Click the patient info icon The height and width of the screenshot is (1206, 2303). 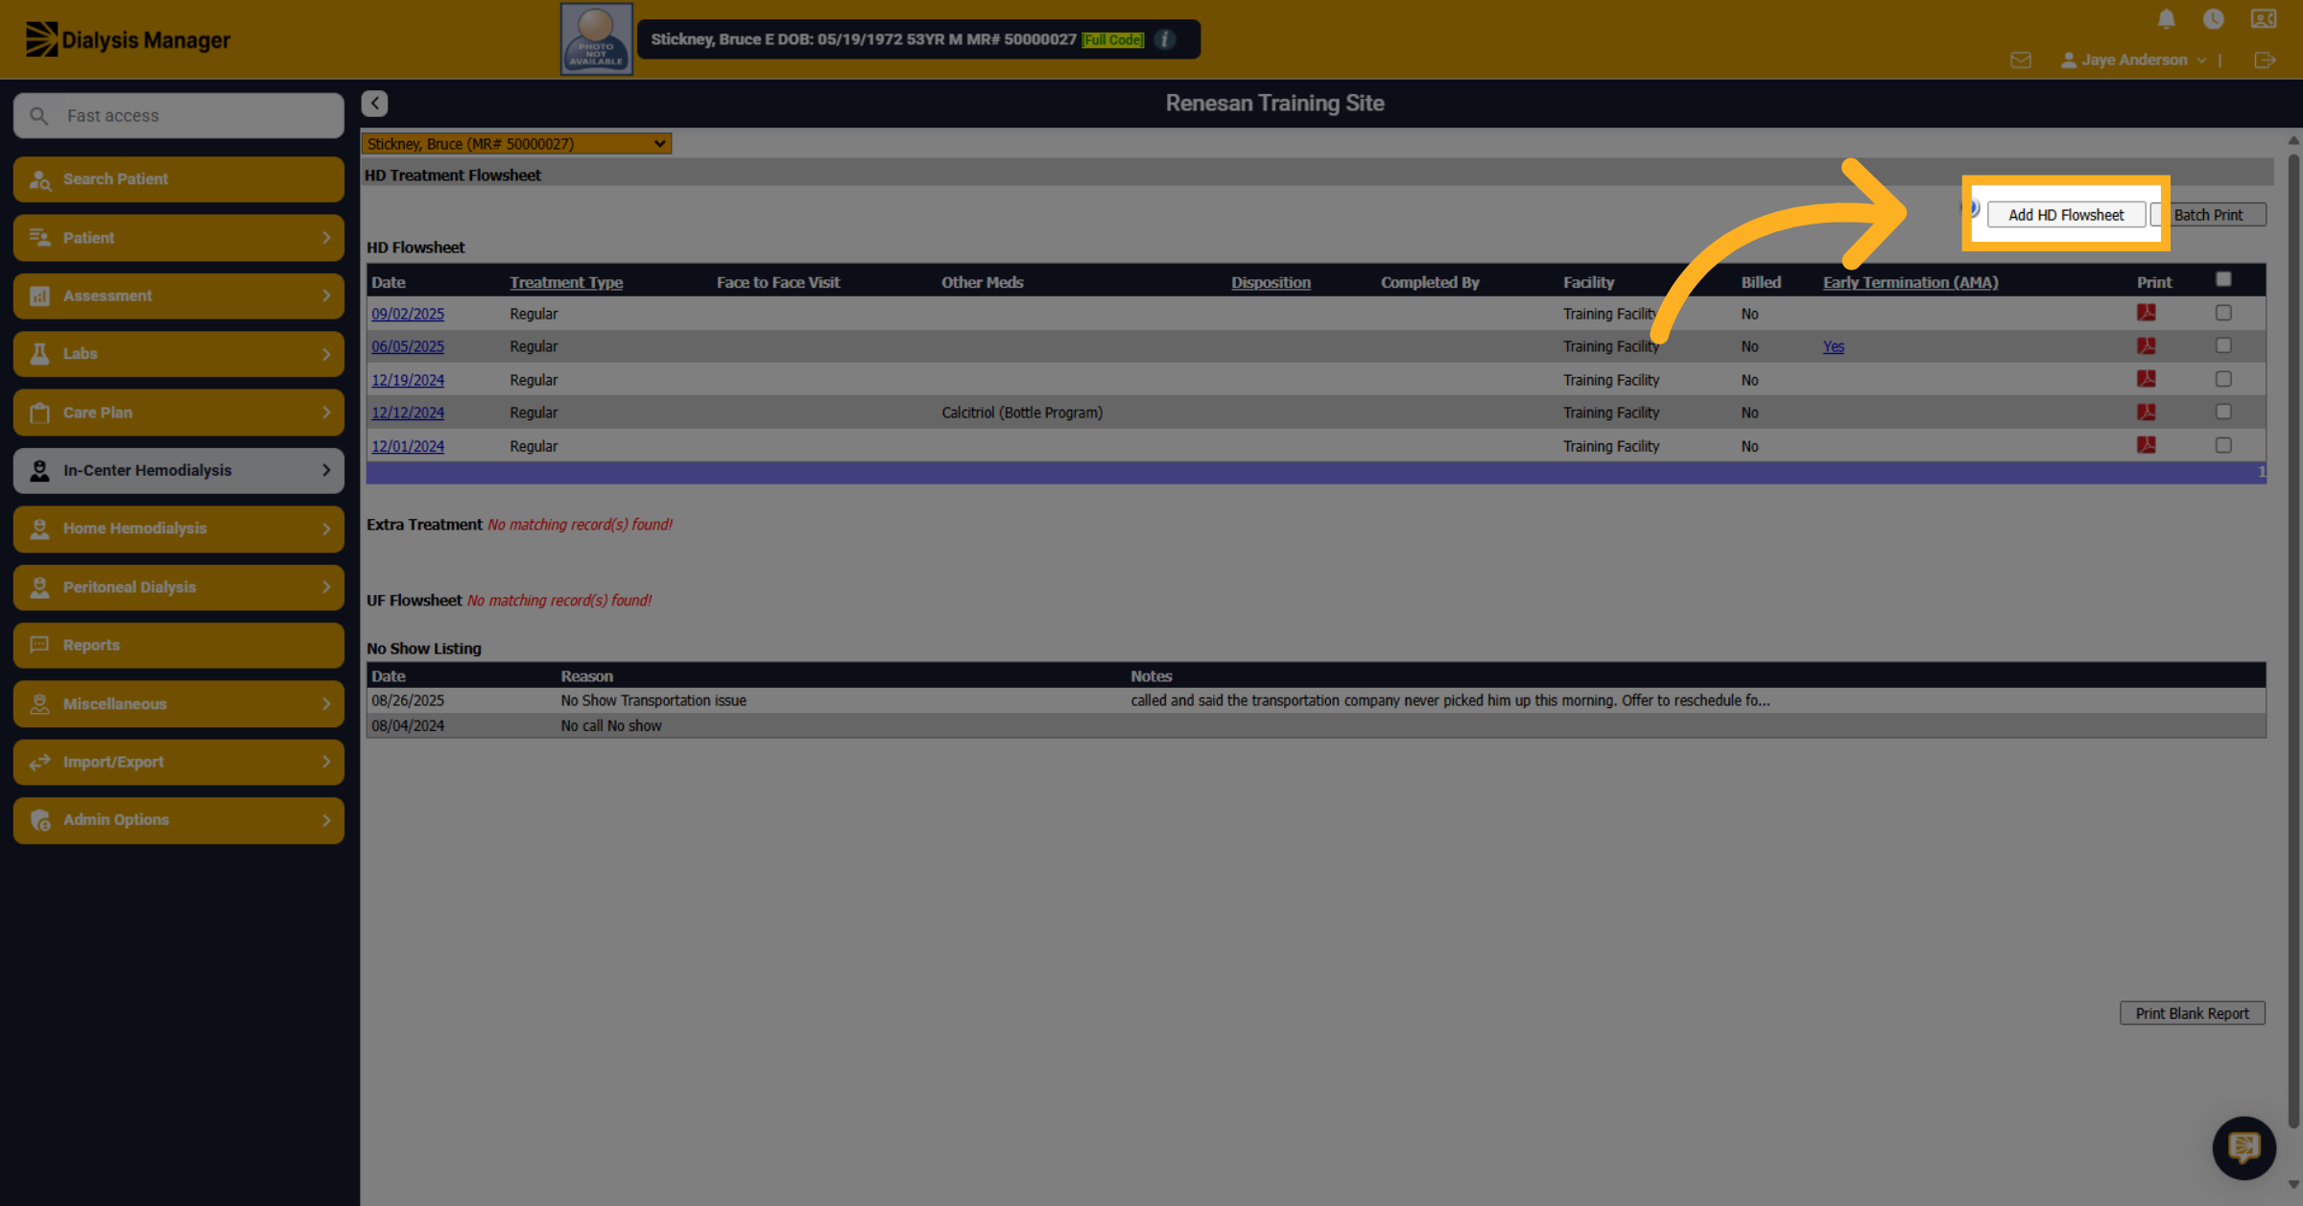pyautogui.click(x=1165, y=39)
